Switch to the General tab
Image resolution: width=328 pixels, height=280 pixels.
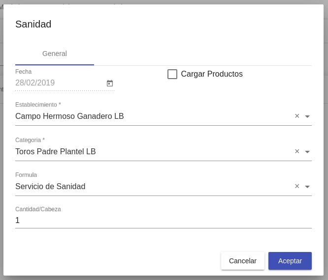pos(55,54)
